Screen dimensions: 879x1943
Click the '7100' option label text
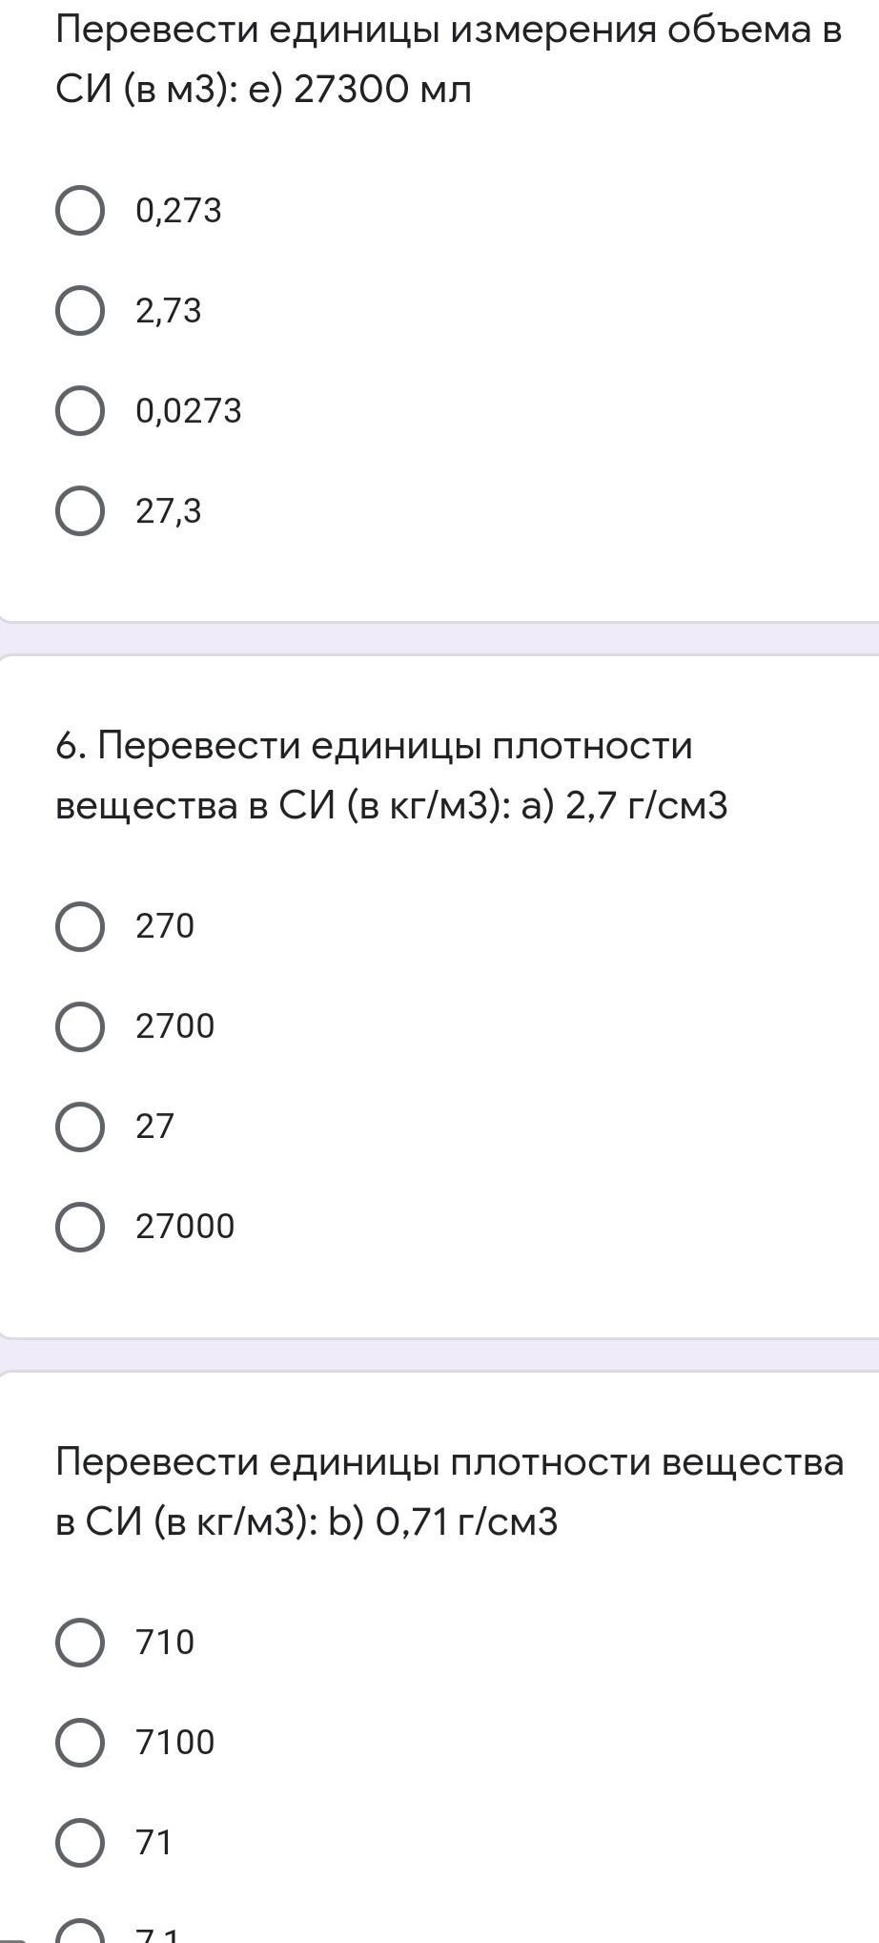(x=175, y=1743)
